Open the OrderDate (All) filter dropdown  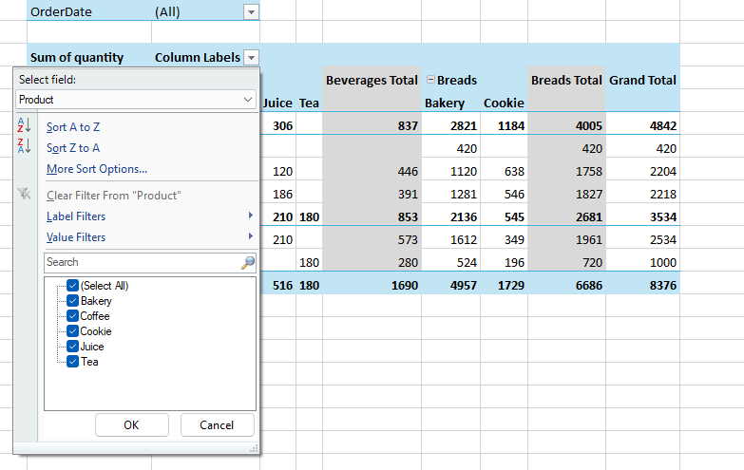click(251, 12)
